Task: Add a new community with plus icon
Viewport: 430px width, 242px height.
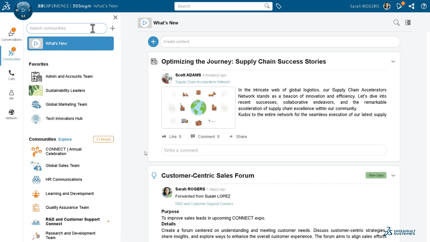Action: coord(113,28)
